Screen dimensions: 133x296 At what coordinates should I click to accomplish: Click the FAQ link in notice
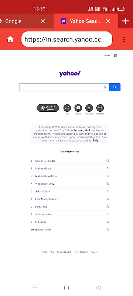point(95,141)
